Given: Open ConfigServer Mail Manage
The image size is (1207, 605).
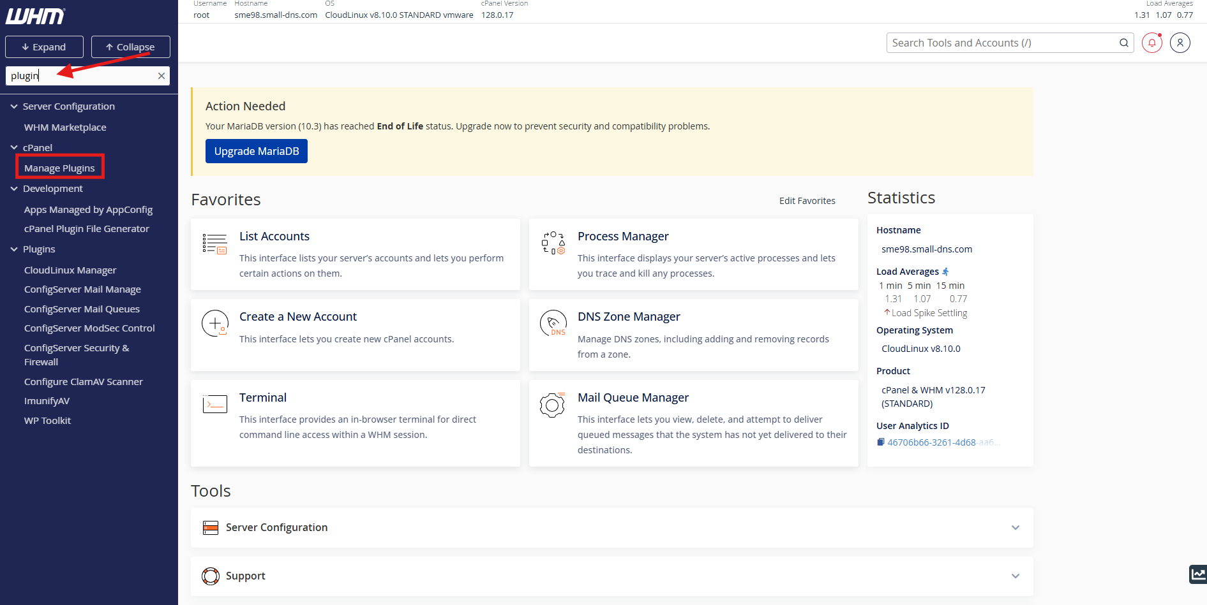Looking at the screenshot, I should click(x=82, y=289).
